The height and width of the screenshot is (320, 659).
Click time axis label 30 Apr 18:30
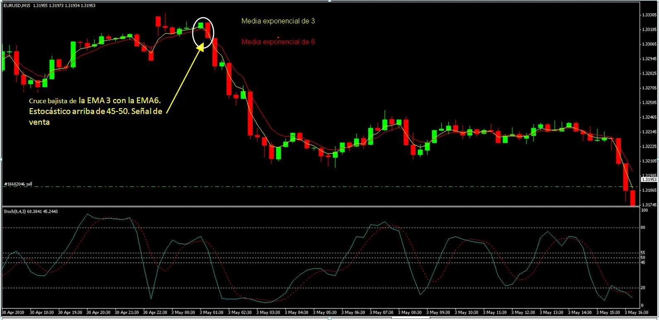[42, 313]
